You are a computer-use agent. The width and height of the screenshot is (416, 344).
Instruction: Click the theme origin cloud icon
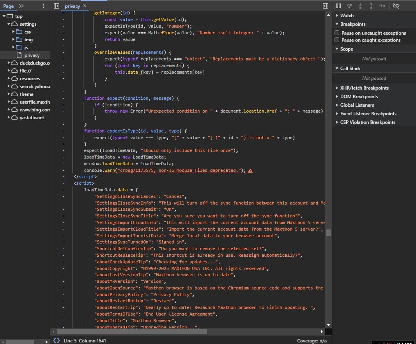(x=14, y=94)
